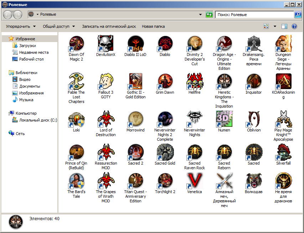Click the Inquisitor shortcut icon
Viewport: 304px width, 233px height.
(254, 81)
